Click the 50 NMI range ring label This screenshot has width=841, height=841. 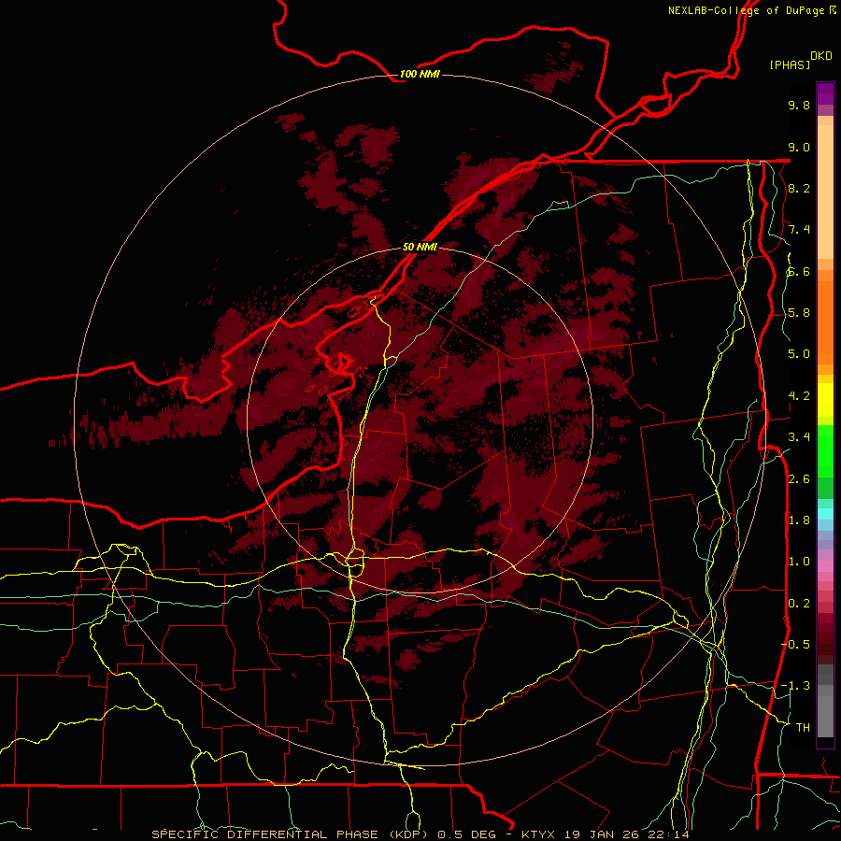420,247
